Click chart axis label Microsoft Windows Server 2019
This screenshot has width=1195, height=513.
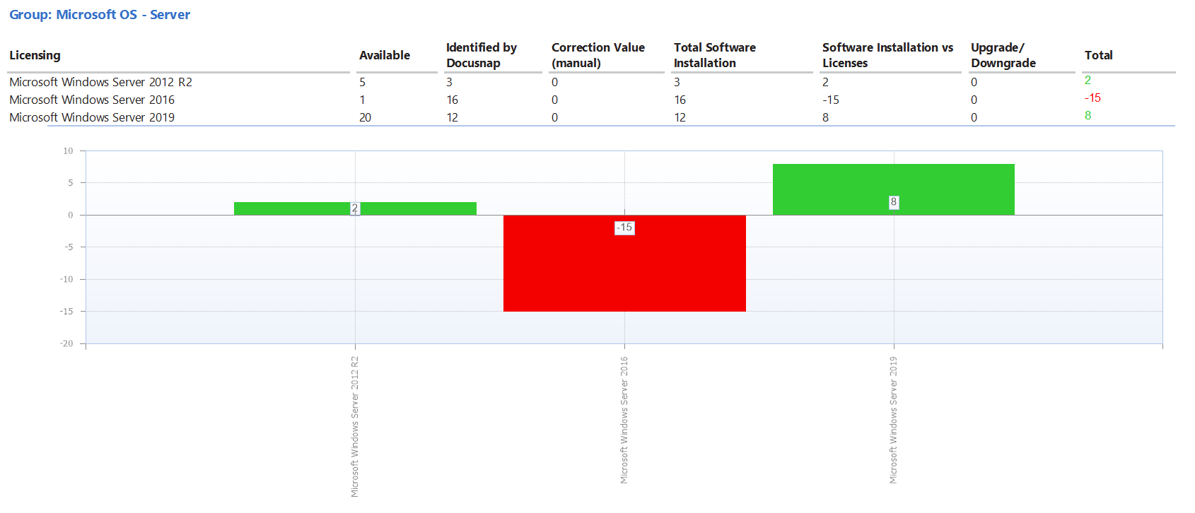[x=894, y=420]
